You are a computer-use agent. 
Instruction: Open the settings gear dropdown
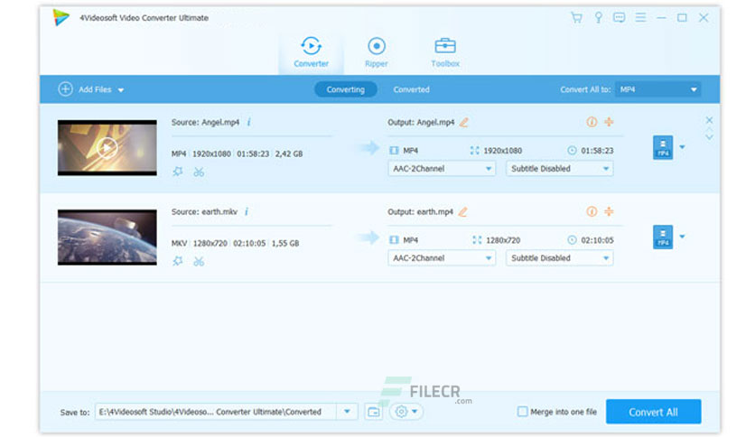405,412
